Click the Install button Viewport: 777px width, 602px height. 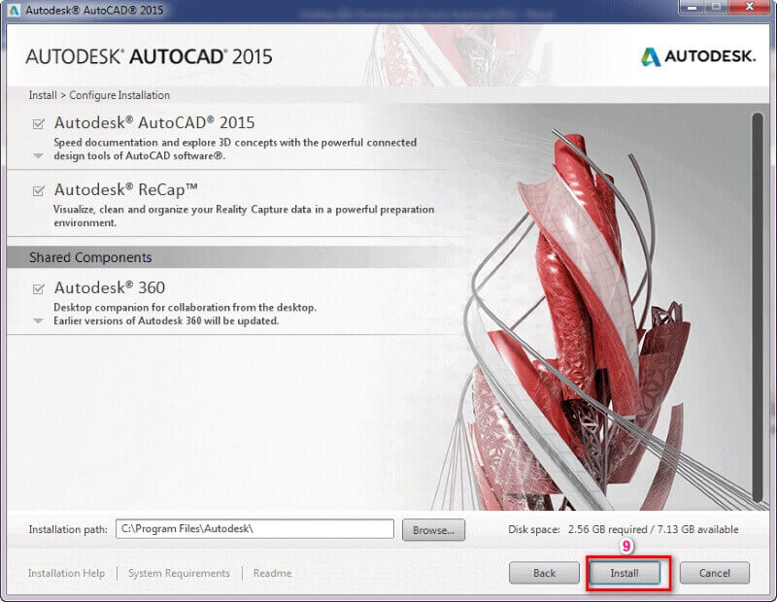coord(625,573)
